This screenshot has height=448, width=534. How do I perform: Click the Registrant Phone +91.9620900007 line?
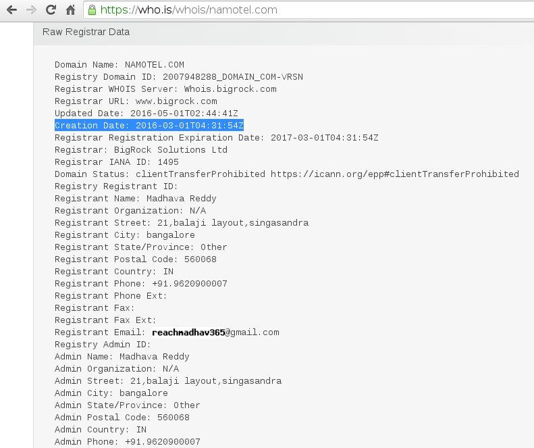(x=140, y=284)
